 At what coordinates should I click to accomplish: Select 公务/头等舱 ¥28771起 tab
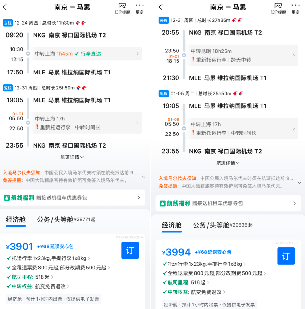(x=66, y=220)
